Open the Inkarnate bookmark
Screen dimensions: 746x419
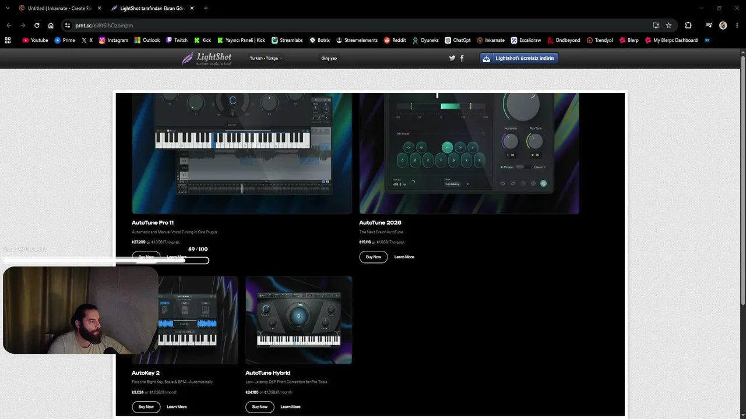click(491, 40)
